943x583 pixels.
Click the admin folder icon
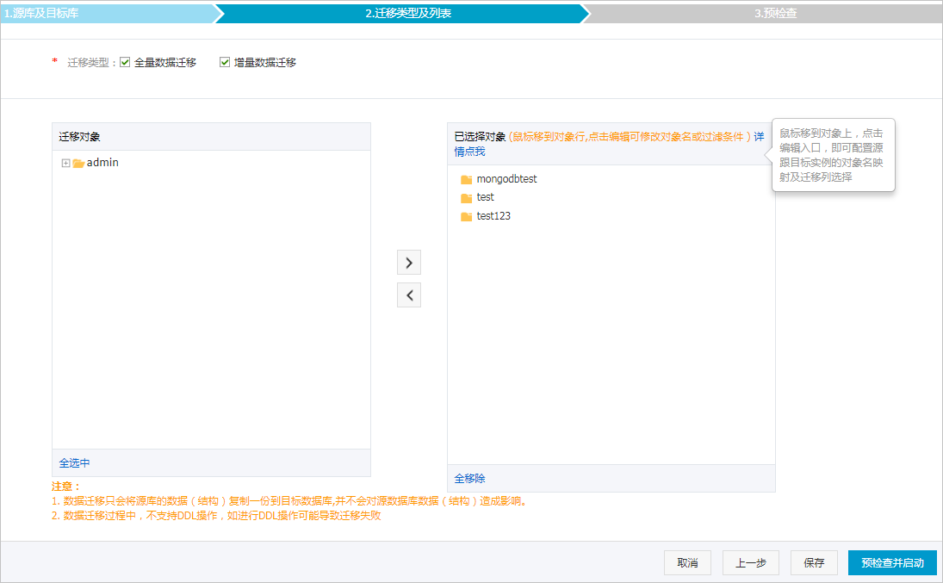pyautogui.click(x=78, y=163)
